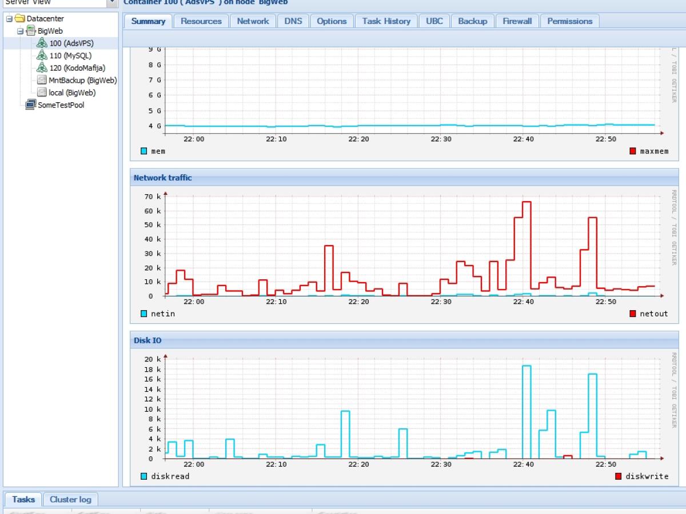Click the container icon for 100 (AdsVPS)
Viewport: 686px width, 514px height.
42,43
